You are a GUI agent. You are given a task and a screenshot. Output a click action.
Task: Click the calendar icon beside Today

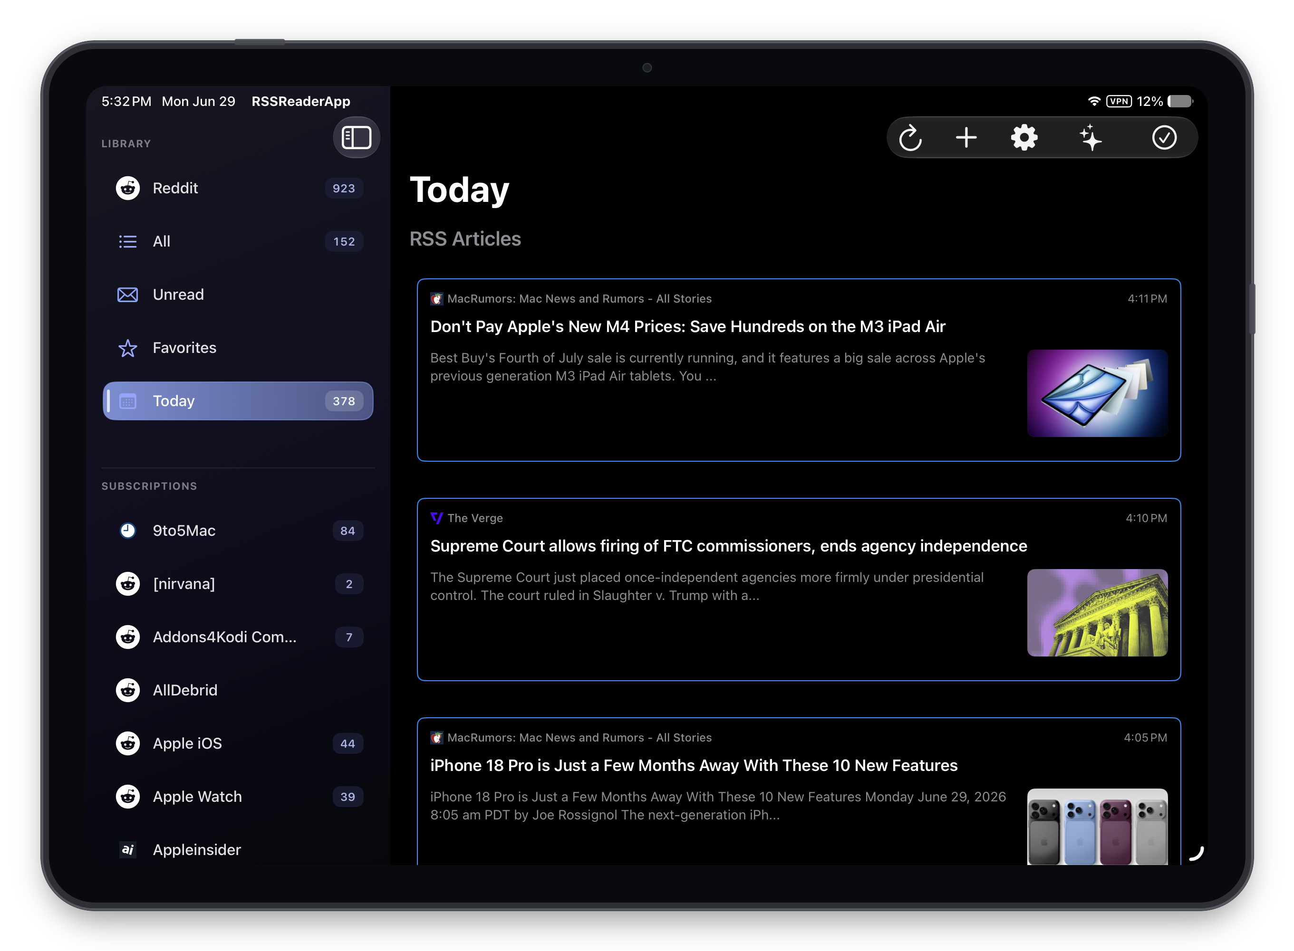click(128, 401)
